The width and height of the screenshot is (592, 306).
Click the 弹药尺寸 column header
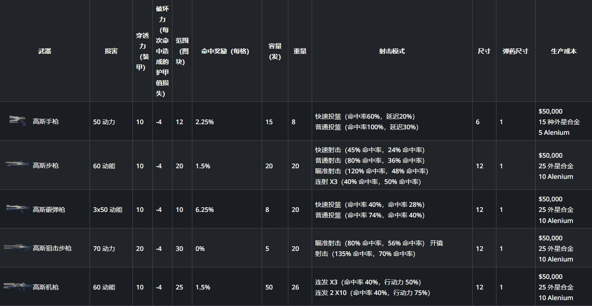(x=516, y=51)
